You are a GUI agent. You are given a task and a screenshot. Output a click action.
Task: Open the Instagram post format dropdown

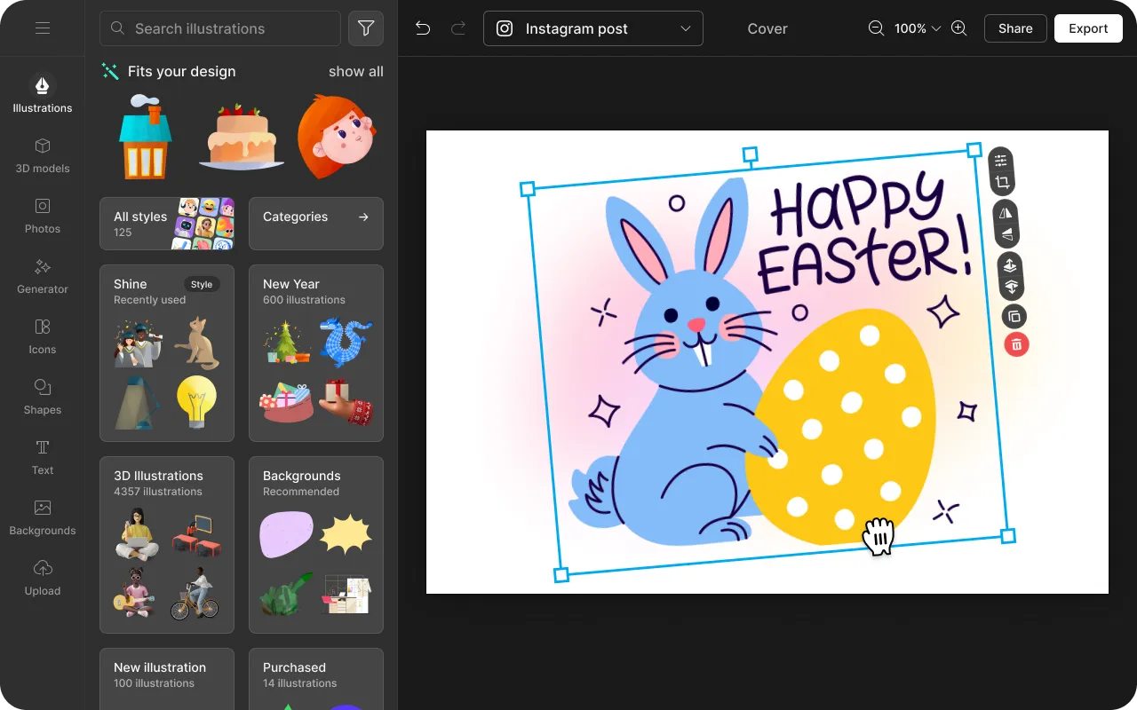click(x=593, y=28)
